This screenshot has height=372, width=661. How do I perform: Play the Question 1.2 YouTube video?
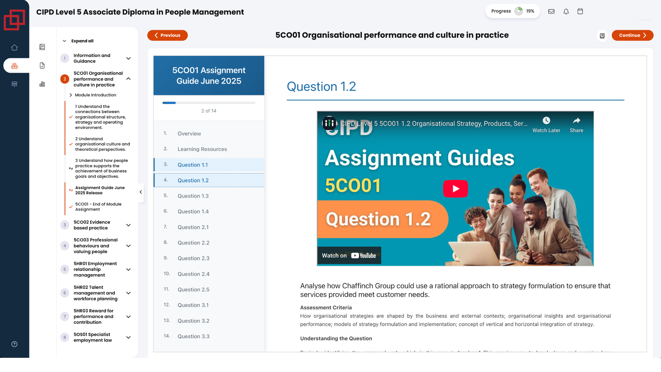(x=456, y=189)
